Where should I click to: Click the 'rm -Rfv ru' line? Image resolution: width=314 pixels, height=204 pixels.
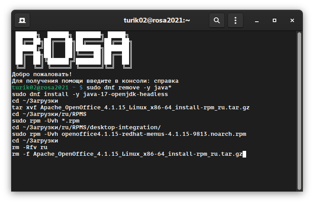coord(30,147)
